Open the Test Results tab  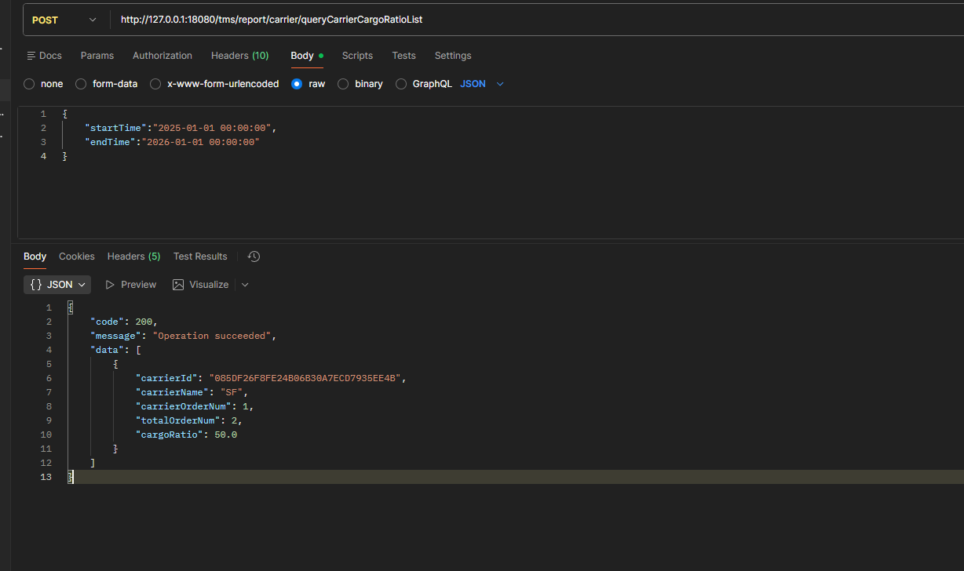[200, 256]
